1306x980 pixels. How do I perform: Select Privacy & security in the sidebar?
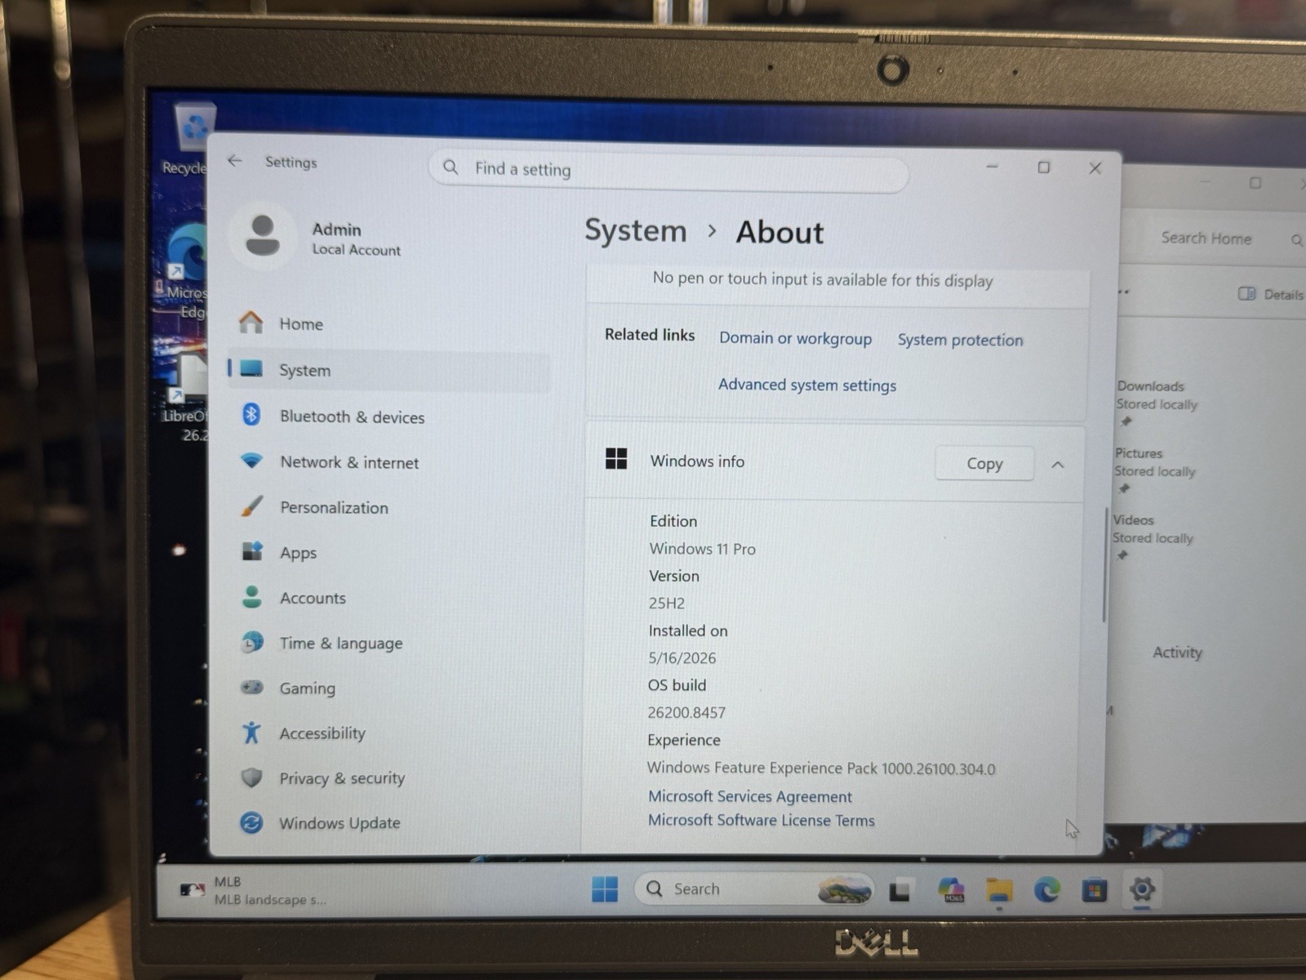[390, 778]
